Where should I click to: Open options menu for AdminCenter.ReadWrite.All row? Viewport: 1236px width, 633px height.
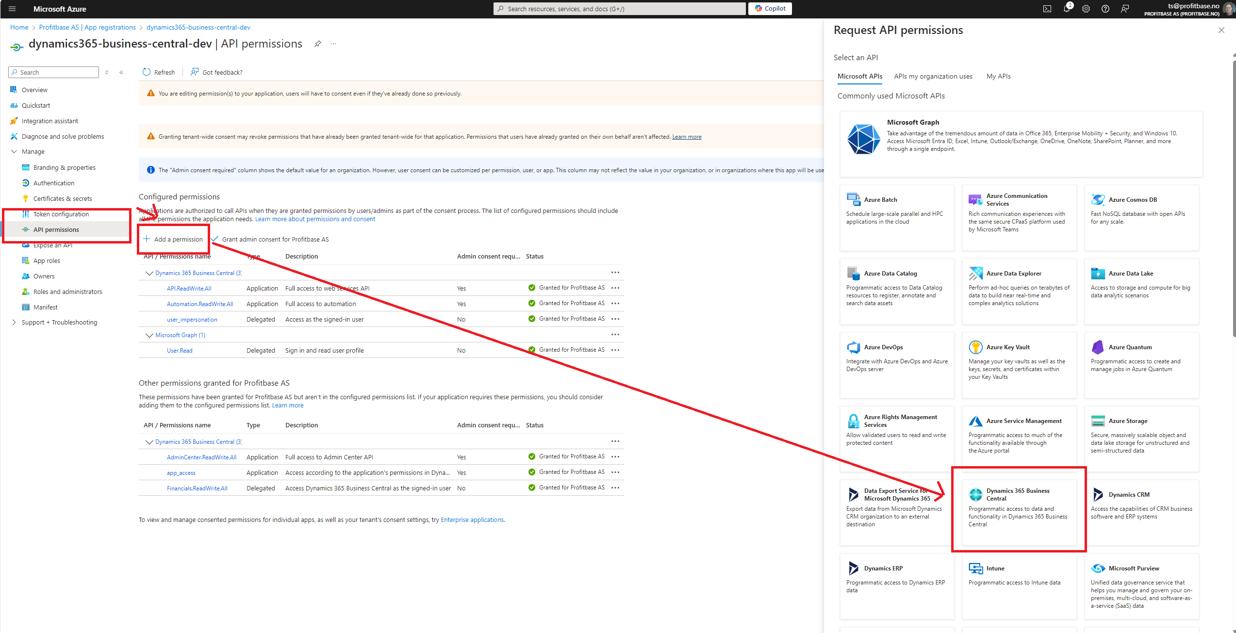pyautogui.click(x=615, y=457)
